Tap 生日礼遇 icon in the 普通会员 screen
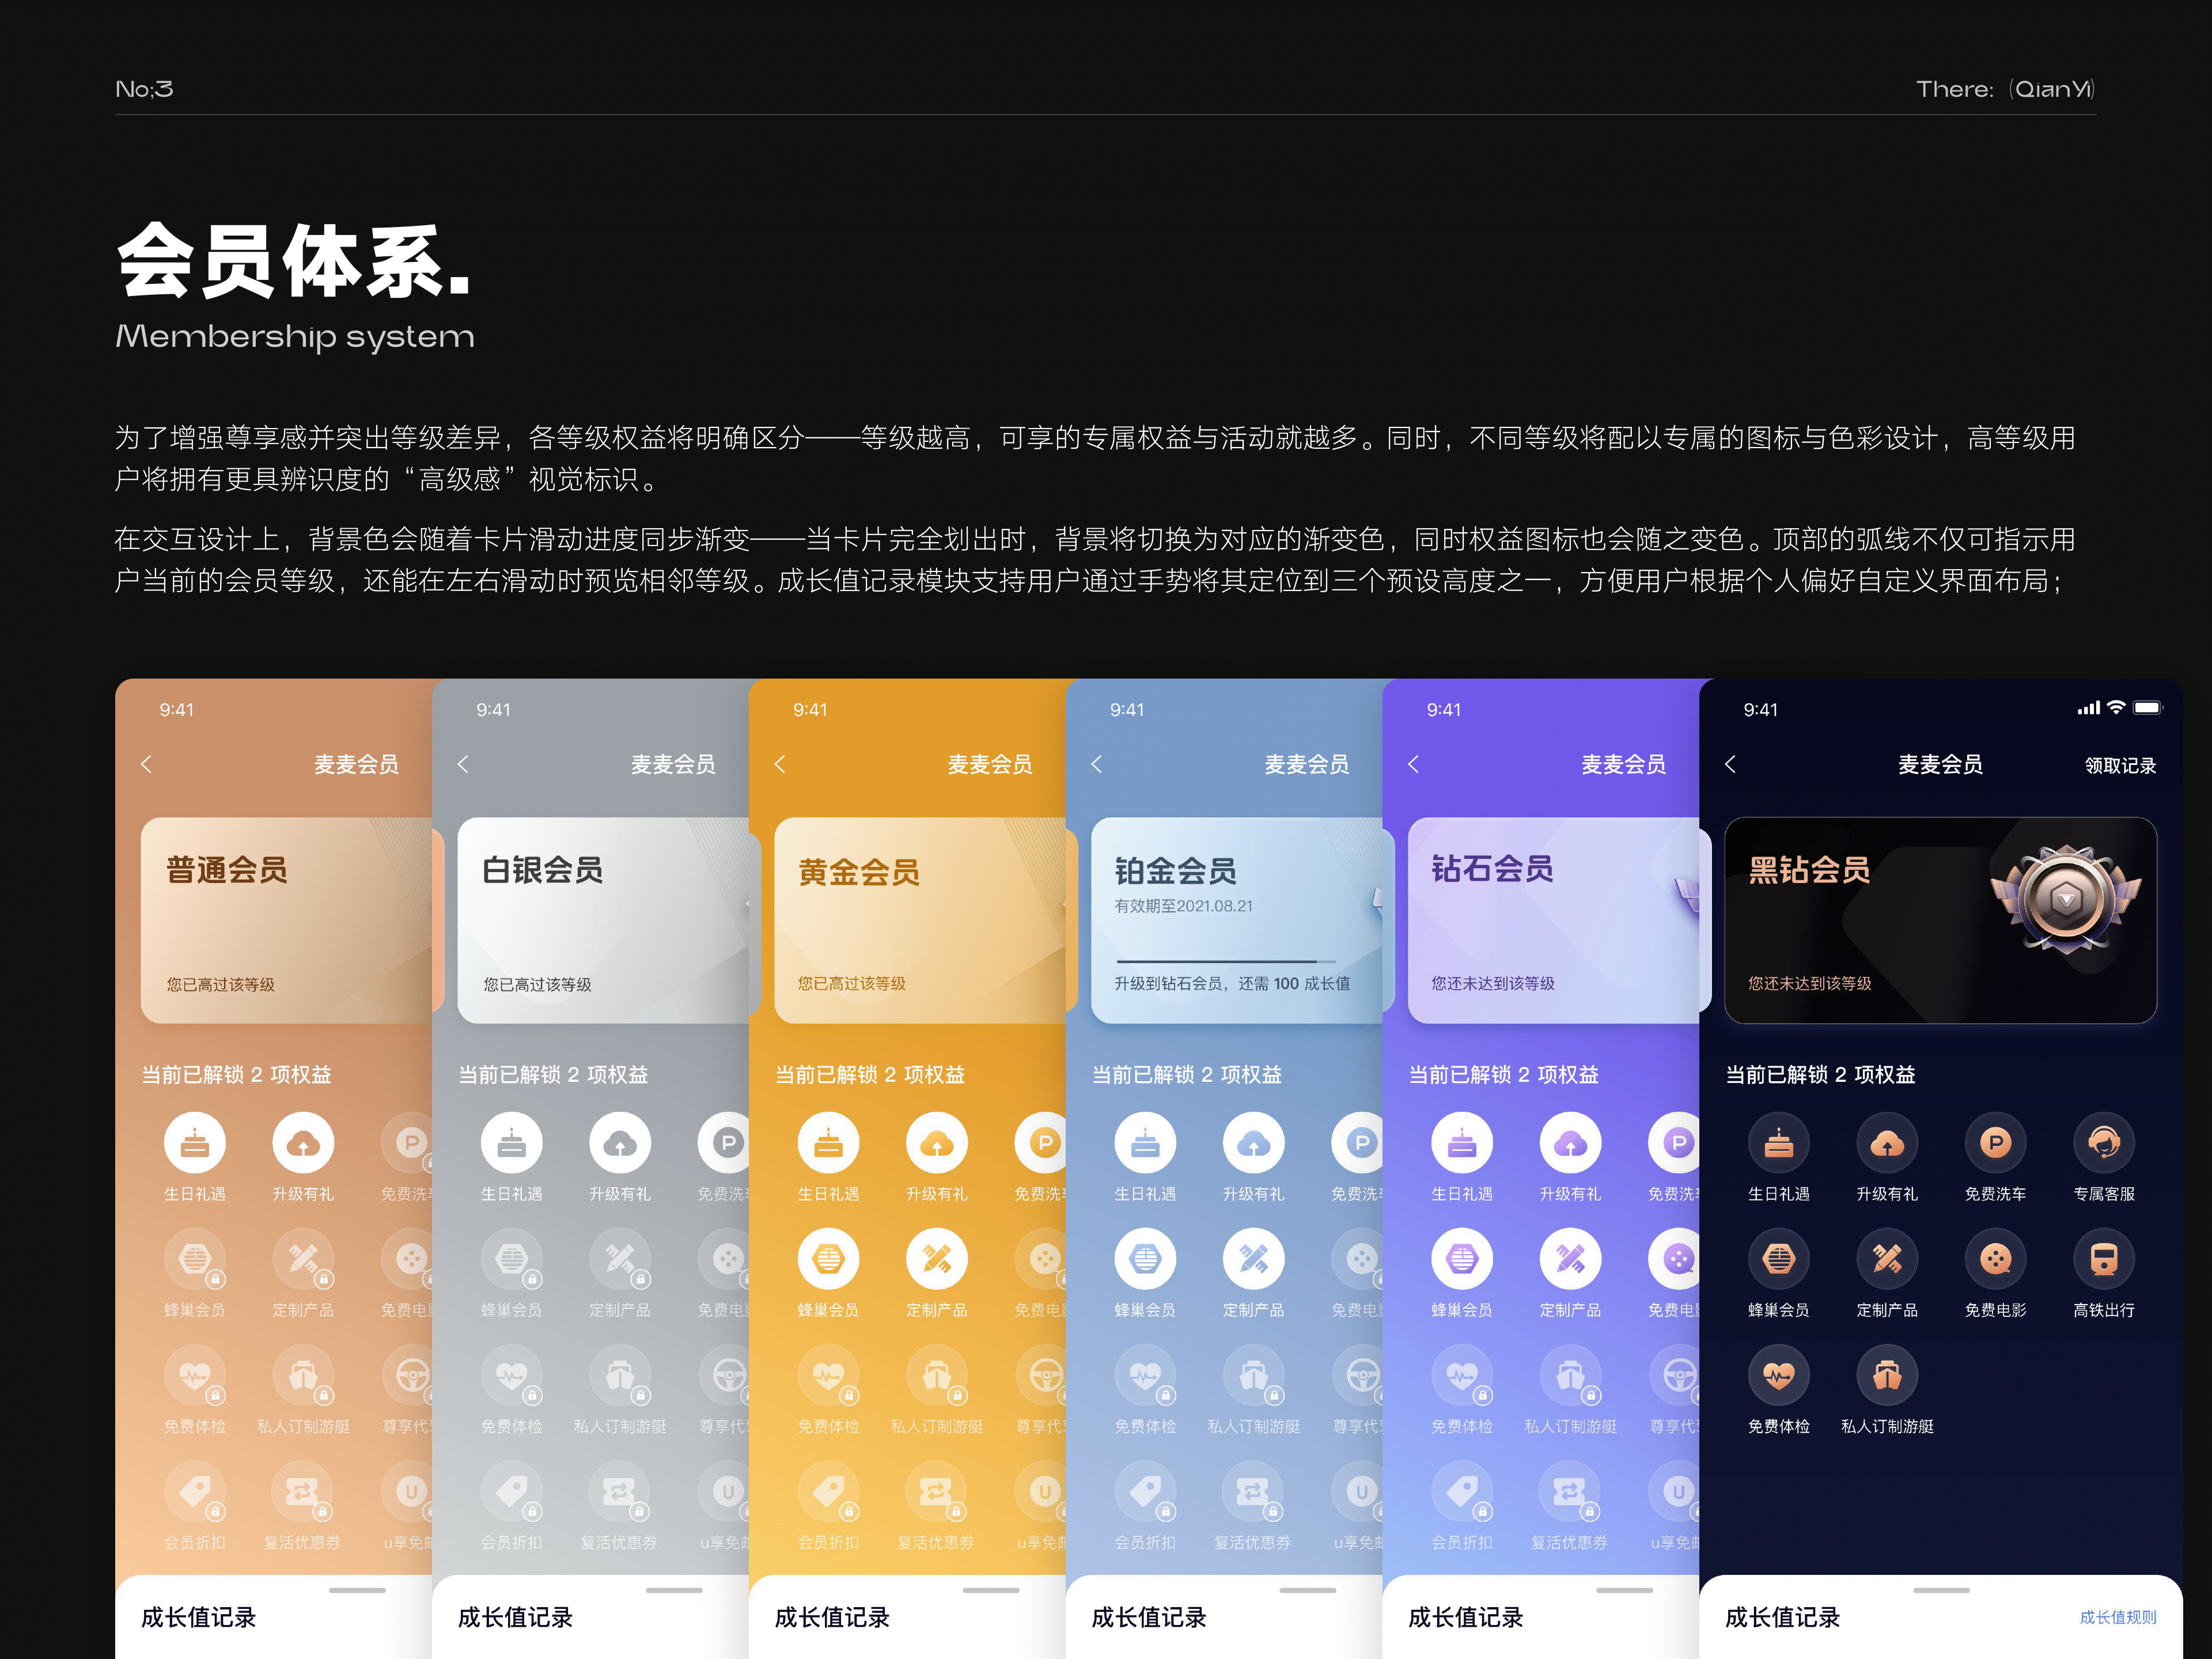Viewport: 2212px width, 1659px height. pyautogui.click(x=195, y=1143)
